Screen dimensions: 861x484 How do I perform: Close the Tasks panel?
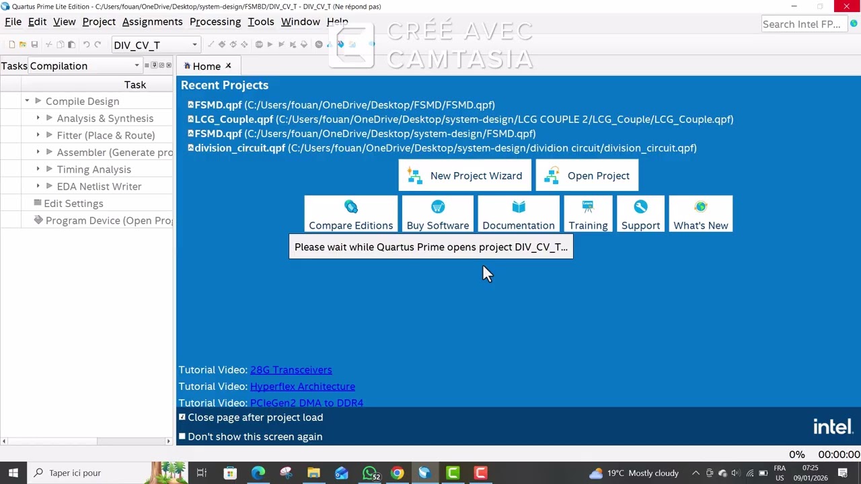tap(169, 65)
